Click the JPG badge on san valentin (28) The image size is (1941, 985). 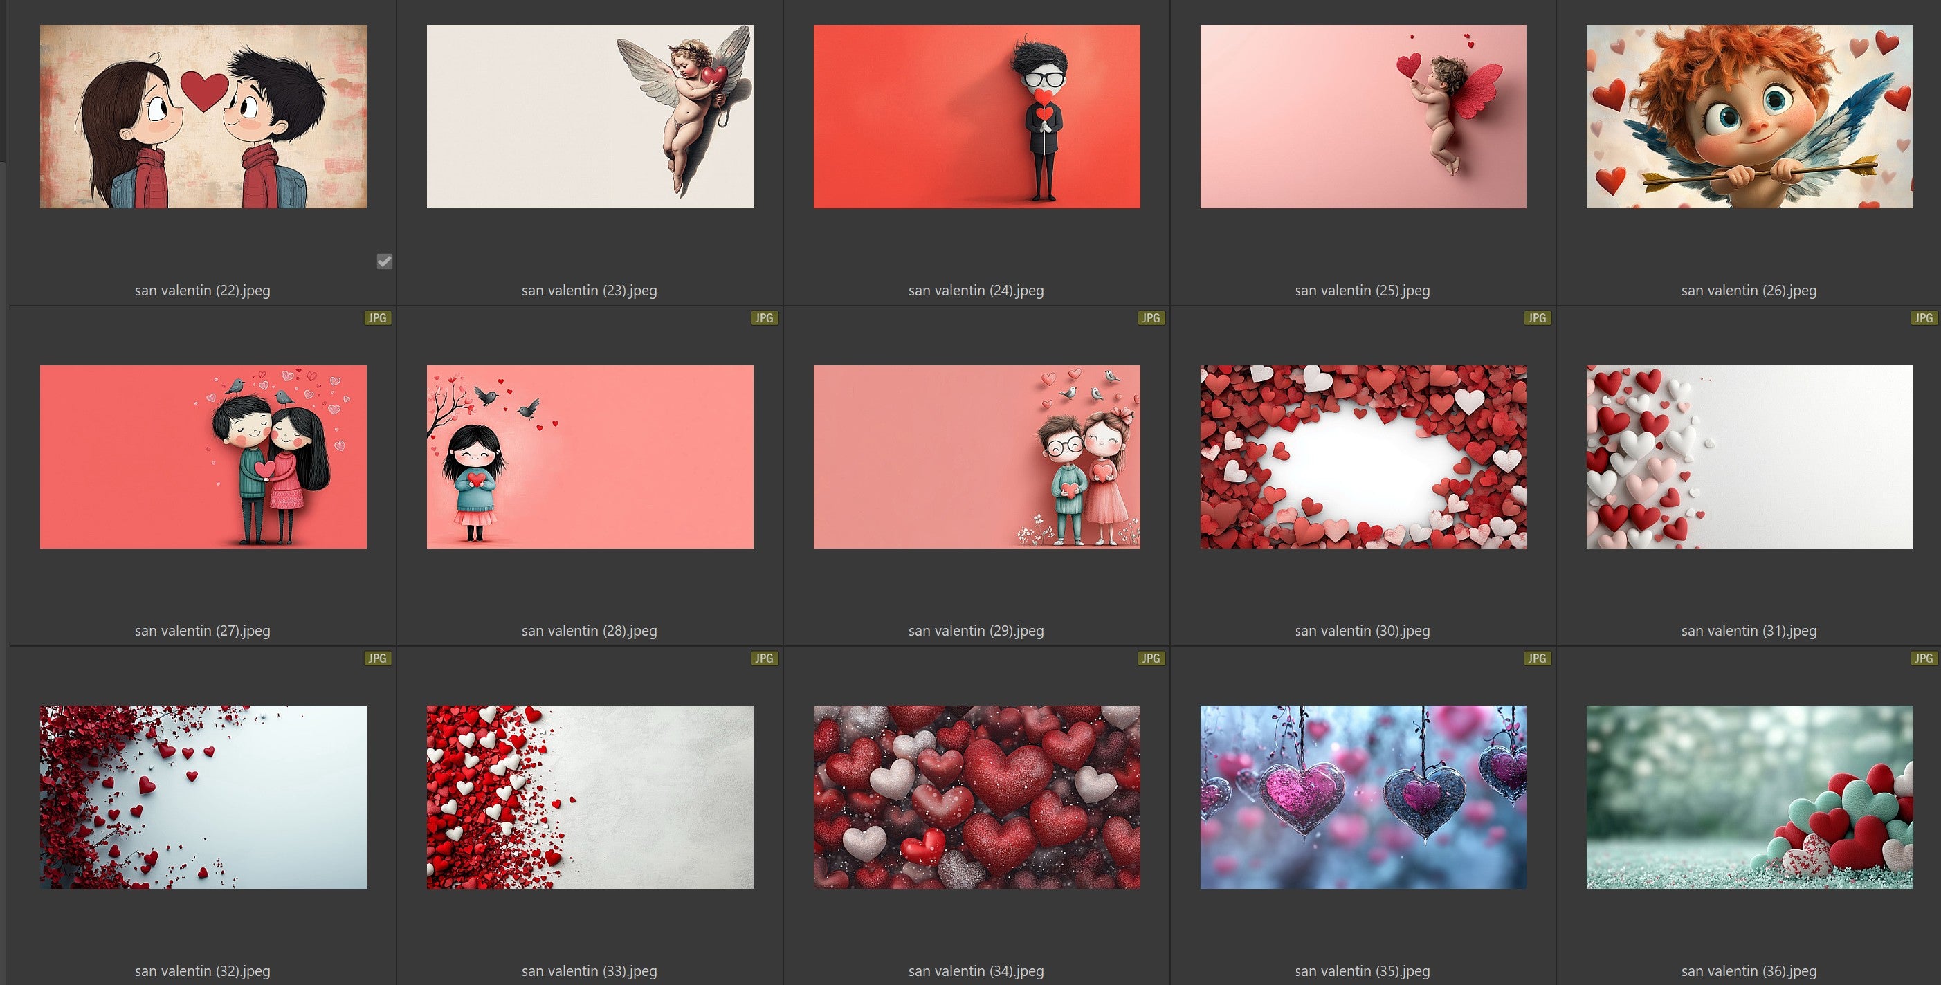tap(763, 317)
